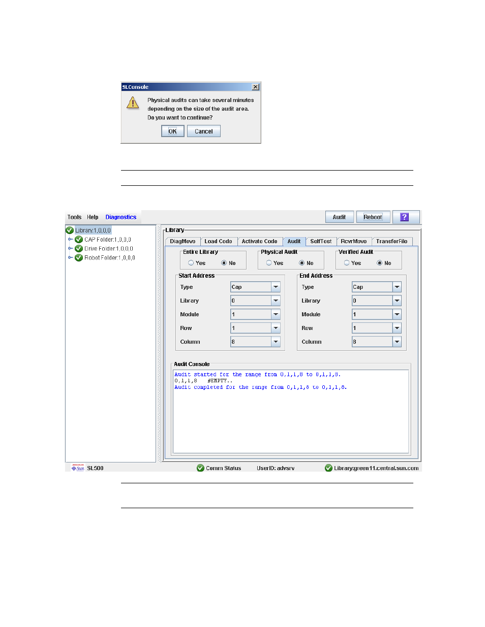Switch to the Activate Code tab

click(x=259, y=242)
